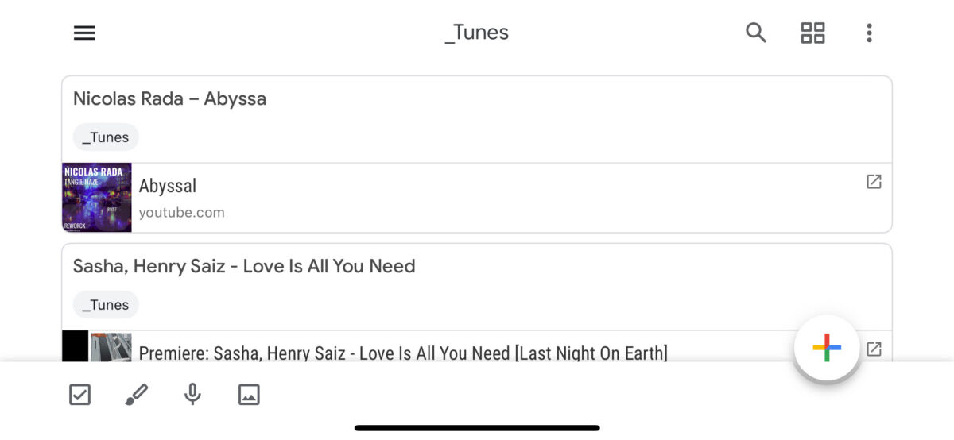Open the hamburger navigation menu
This screenshot has height=440, width=954.
[84, 33]
